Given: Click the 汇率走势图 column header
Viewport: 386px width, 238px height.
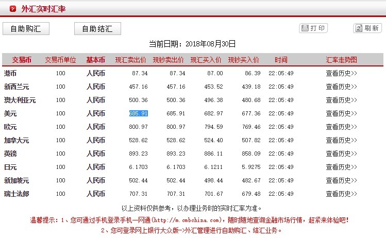Looking at the screenshot, I should coord(341,60).
